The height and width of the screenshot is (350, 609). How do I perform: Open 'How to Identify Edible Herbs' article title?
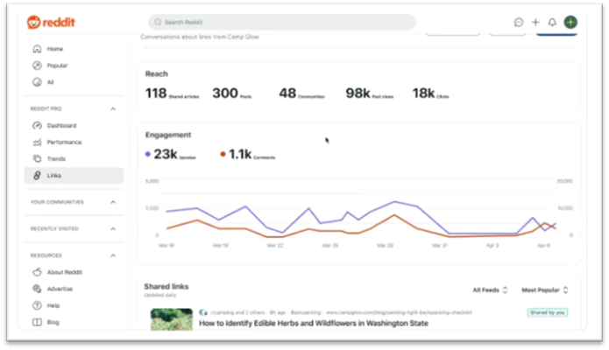pos(314,323)
